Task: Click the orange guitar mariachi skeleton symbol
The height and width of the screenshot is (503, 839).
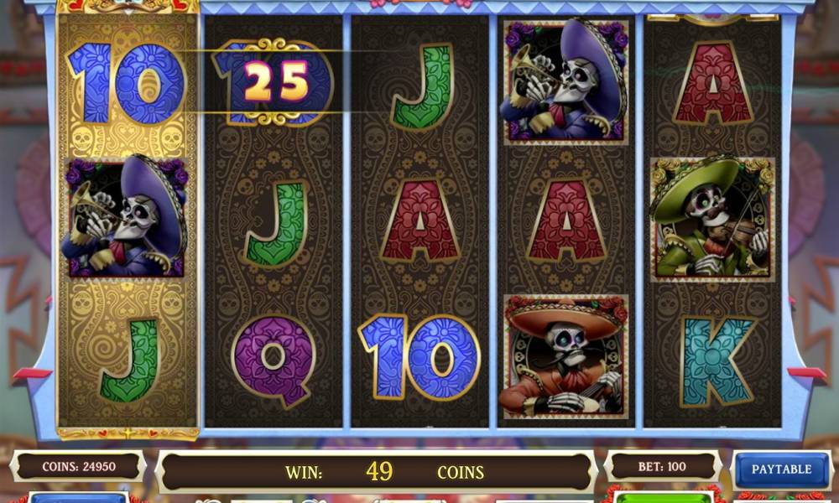Action: [x=565, y=355]
